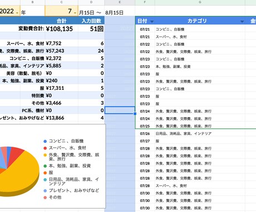The width and height of the screenshot is (256, 212).
Task: Click the 美容(散髪、脱毛) label cell
Action: click(x=25, y=73)
